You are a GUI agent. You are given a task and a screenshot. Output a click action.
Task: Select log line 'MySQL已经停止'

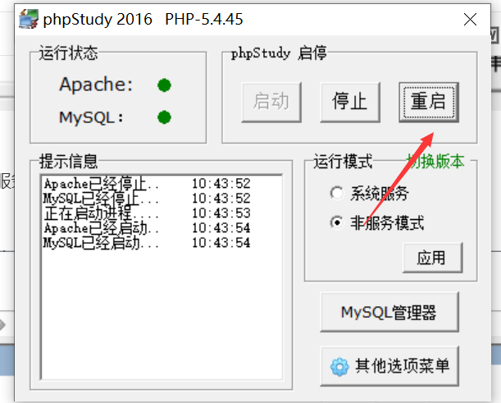[x=147, y=199]
